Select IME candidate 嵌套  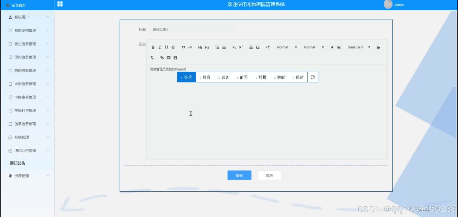pos(224,77)
